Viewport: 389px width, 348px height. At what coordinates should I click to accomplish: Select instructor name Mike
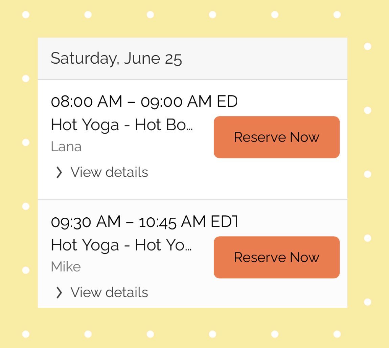point(66,267)
